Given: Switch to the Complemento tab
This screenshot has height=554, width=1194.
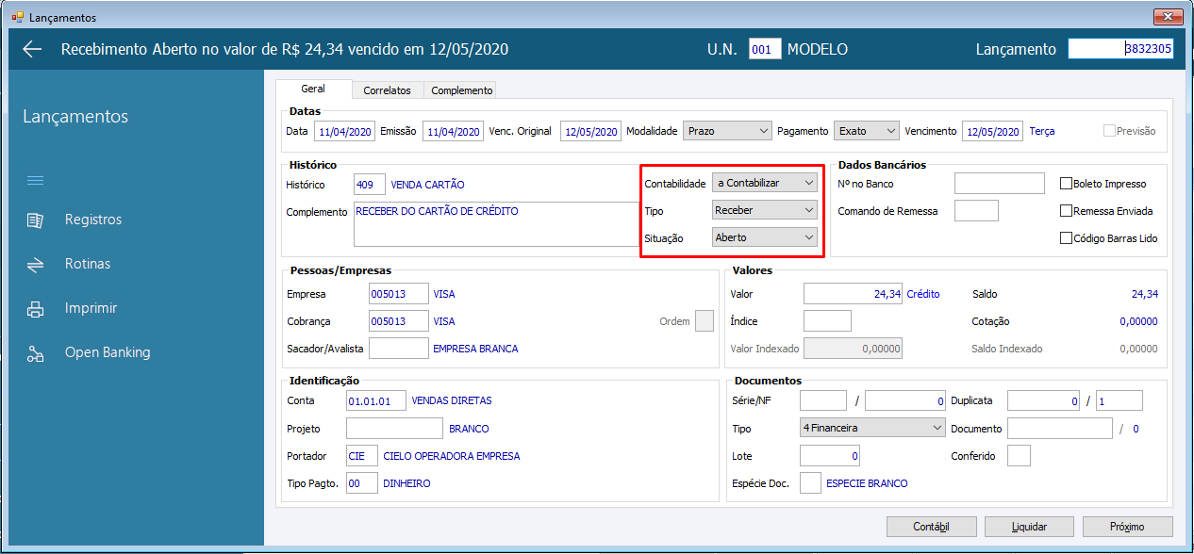Looking at the screenshot, I should pos(462,90).
